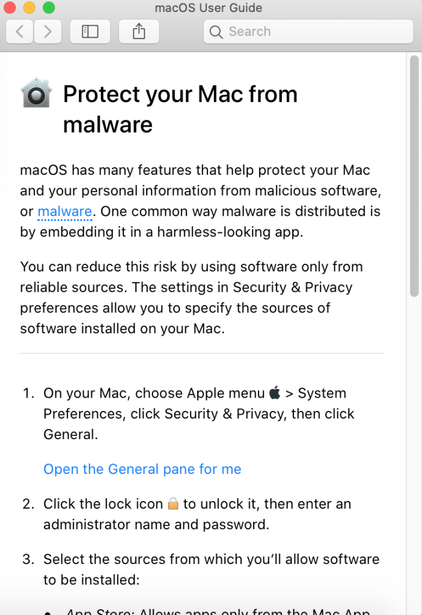Image resolution: width=422 pixels, height=615 pixels.
Task: Focus the Search input field
Action: tap(308, 31)
